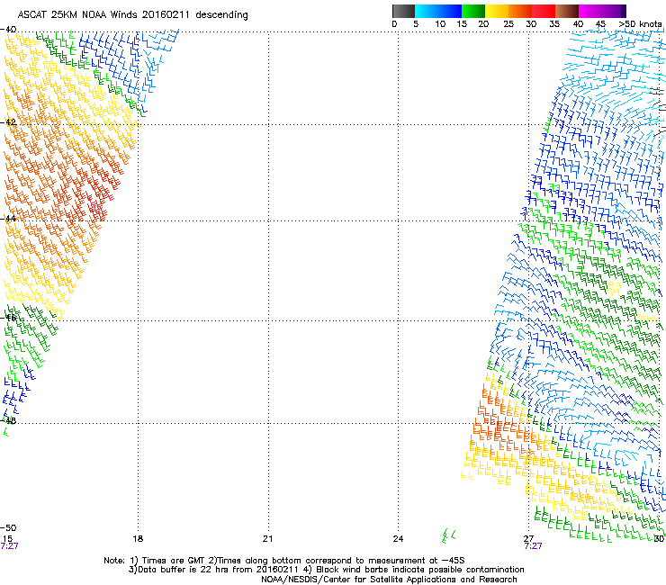This screenshot has width=666, height=585.
Task: Click the '30' longitude axis label
Action: 659,539
